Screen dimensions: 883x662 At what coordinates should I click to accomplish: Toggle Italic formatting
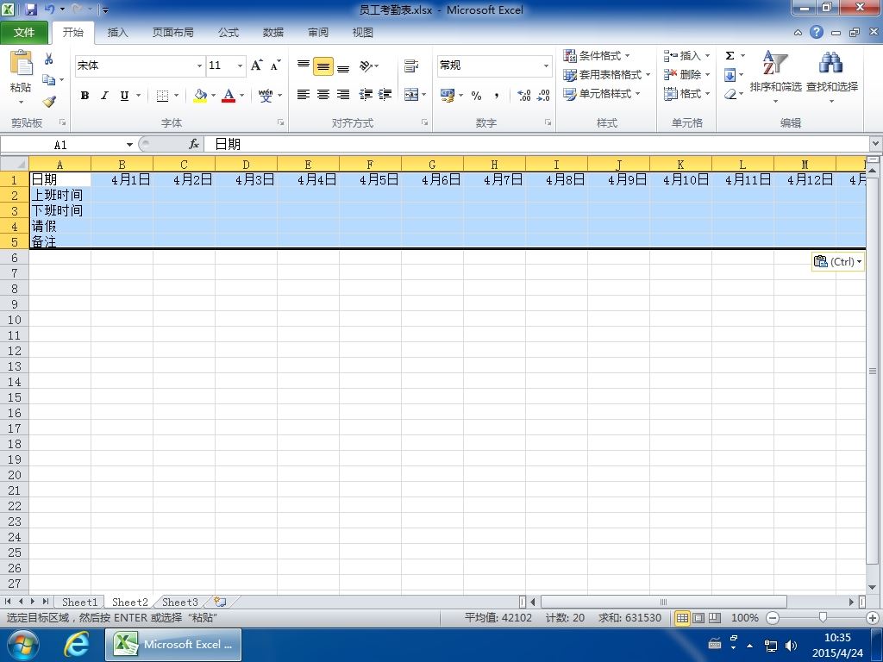[104, 96]
